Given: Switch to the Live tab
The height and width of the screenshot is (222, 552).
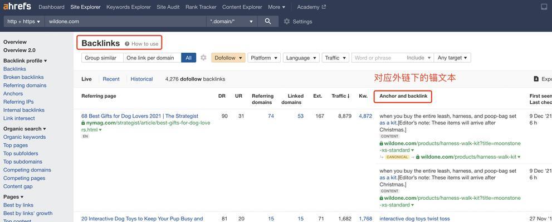Looking at the screenshot, I should click(x=86, y=79).
